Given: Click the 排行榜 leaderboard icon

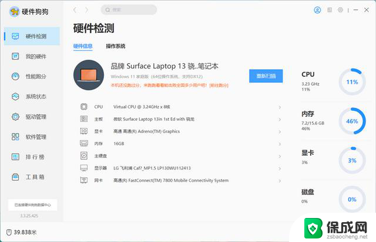Looking at the screenshot, I should pyautogui.click(x=15, y=157).
